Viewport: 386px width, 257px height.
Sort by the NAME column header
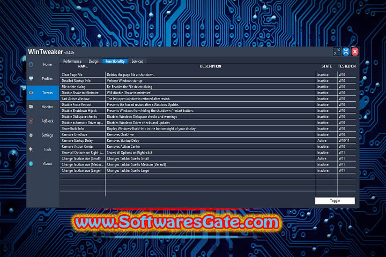point(83,66)
